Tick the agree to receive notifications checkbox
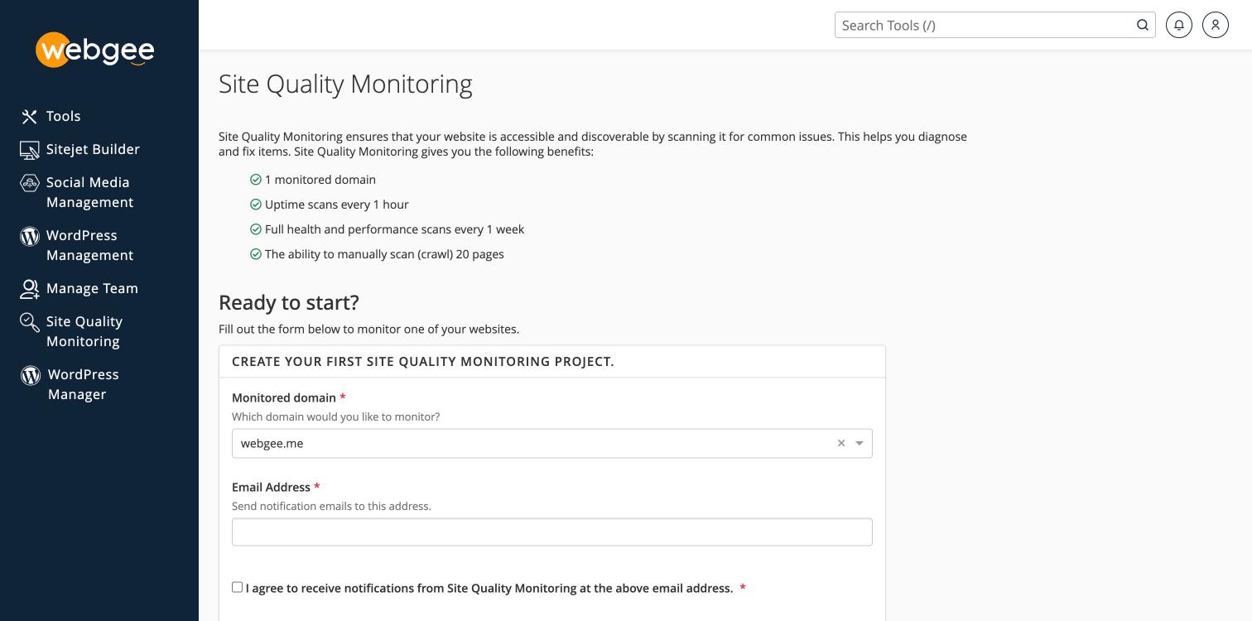The height and width of the screenshot is (621, 1252). 238,587
